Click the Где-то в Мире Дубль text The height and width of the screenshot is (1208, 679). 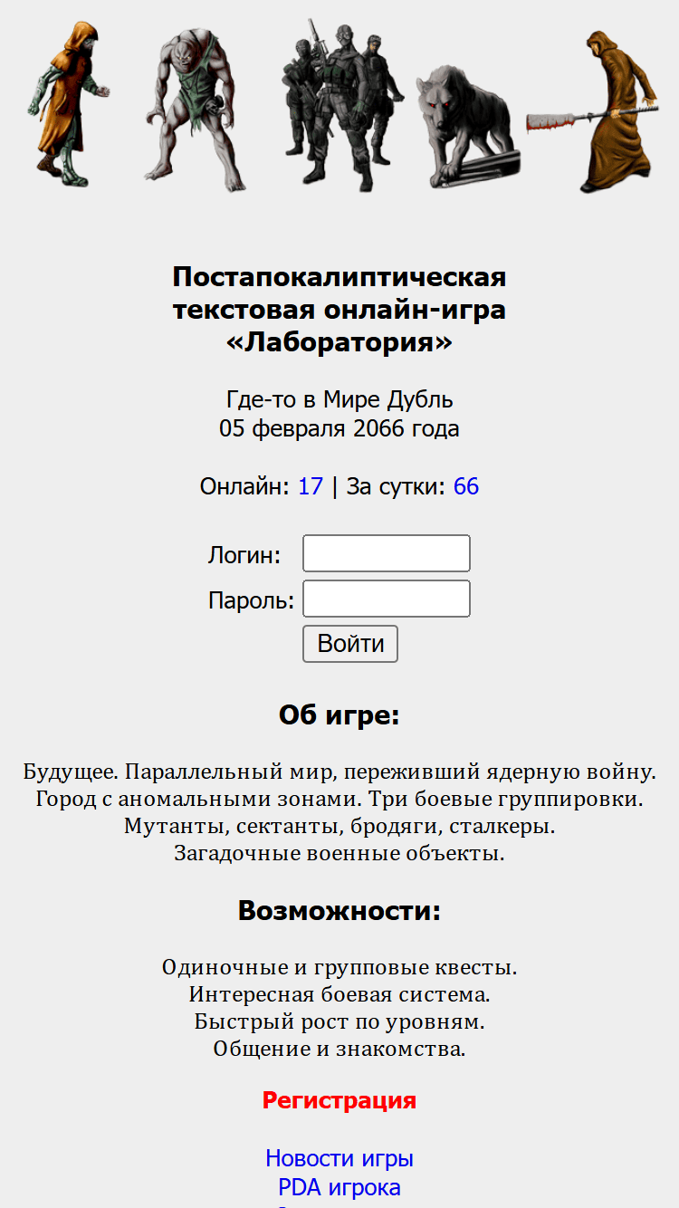339,399
